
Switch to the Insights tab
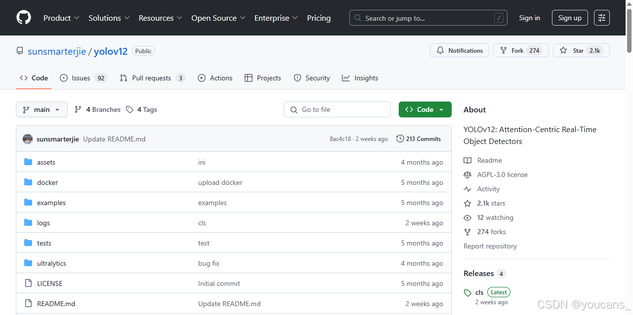point(360,78)
